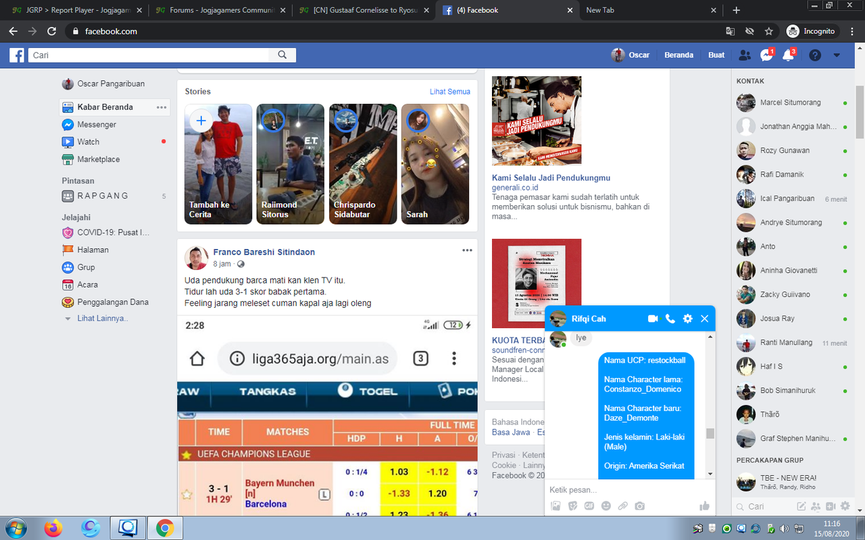Expand Lihat Lainnya in the sidebar
This screenshot has height=540, width=865.
point(102,318)
